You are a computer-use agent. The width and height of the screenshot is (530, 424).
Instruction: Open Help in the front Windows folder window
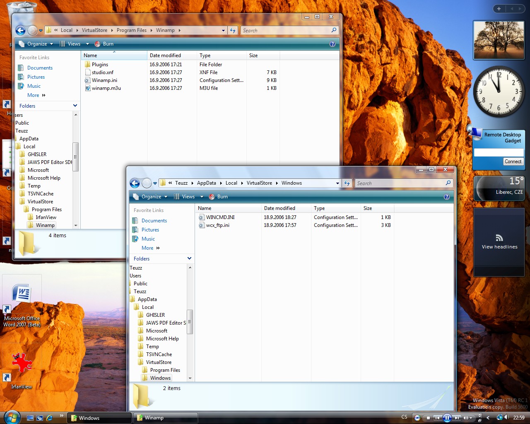tap(446, 197)
